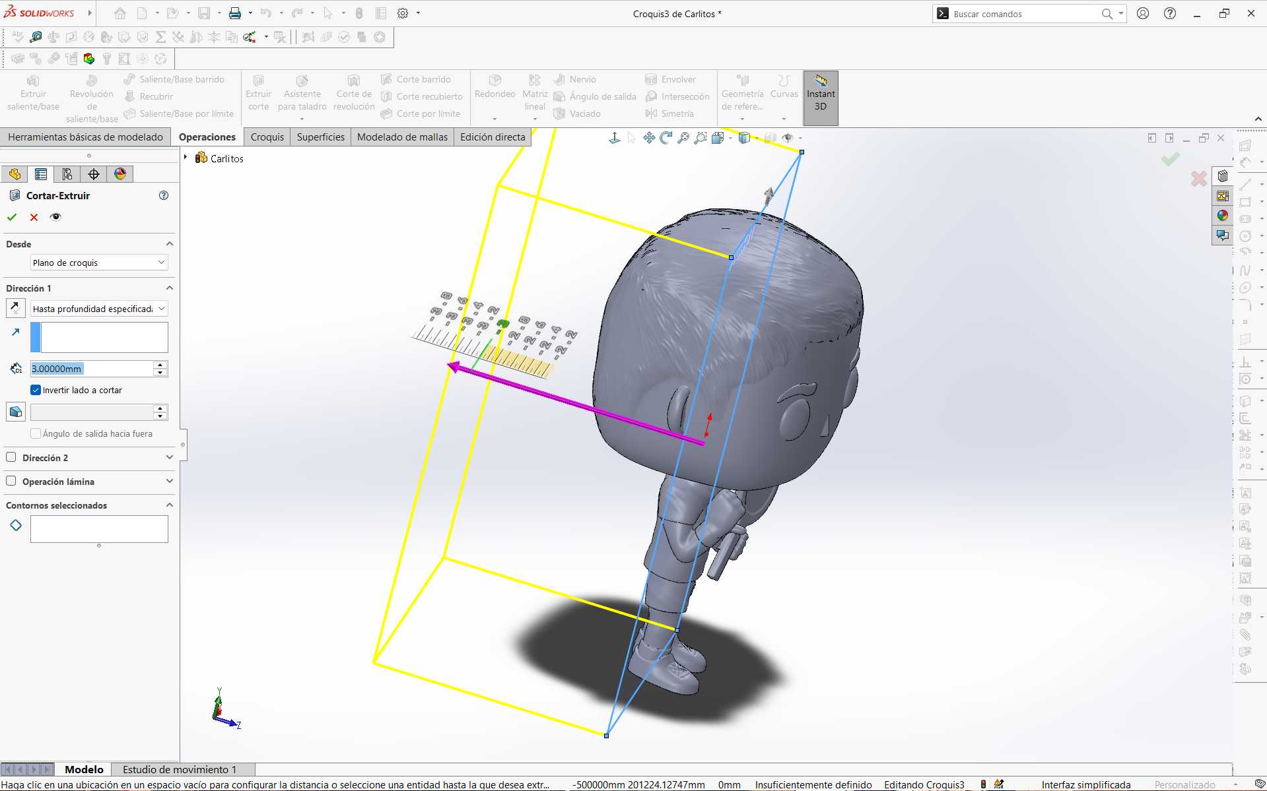Collapse the Contornos seleccionados section
The width and height of the screenshot is (1267, 791).
click(x=170, y=505)
